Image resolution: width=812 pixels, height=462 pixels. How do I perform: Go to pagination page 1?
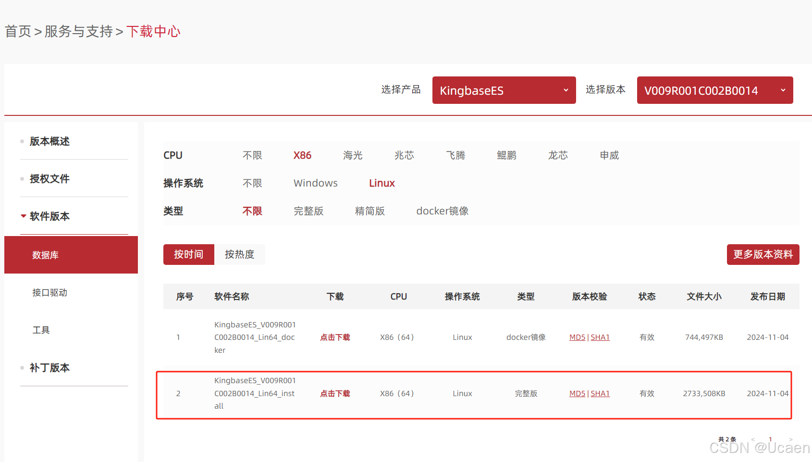[x=770, y=439]
